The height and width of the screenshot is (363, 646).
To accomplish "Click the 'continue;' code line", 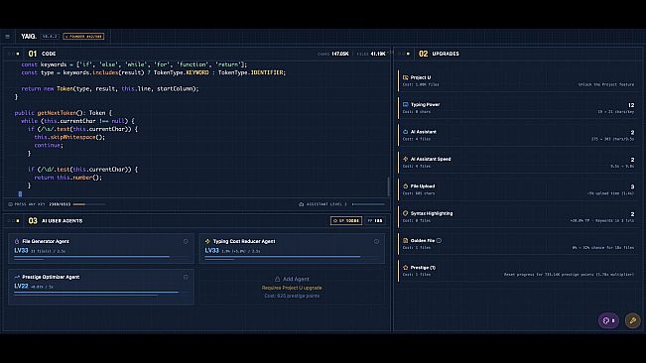I will [49, 145].
